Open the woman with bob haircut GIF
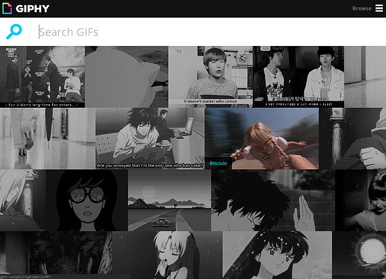 coord(361,201)
